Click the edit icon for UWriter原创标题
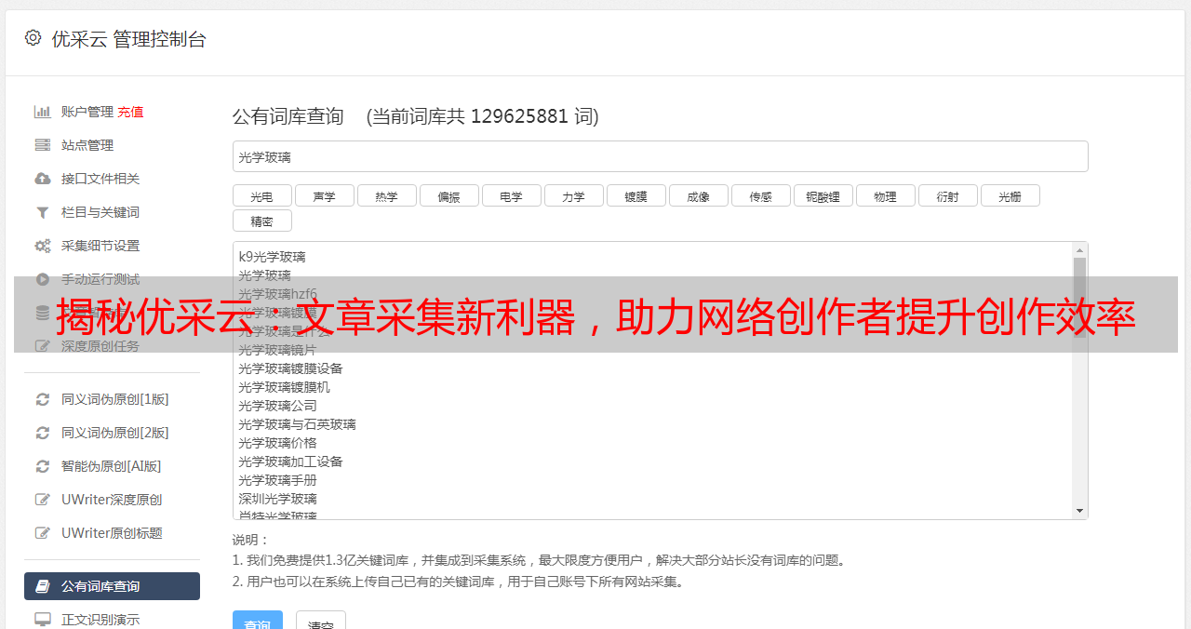Viewport: 1191px width, 629px height. [x=43, y=533]
